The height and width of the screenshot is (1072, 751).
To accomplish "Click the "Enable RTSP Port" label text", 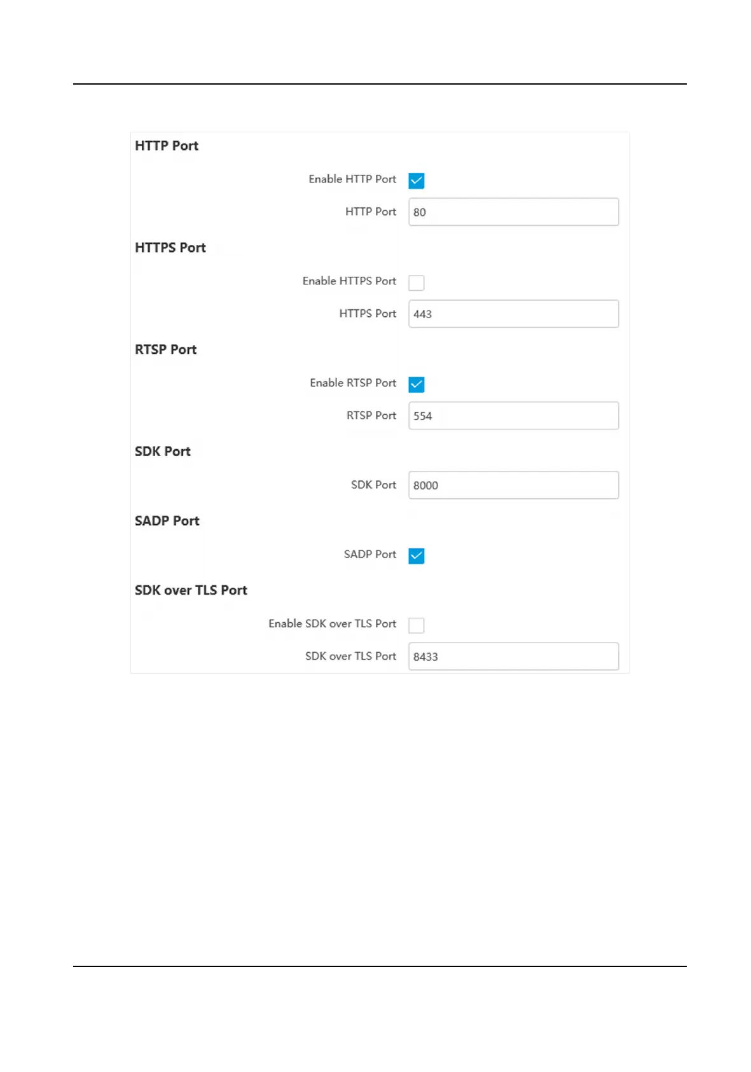I will click(353, 383).
